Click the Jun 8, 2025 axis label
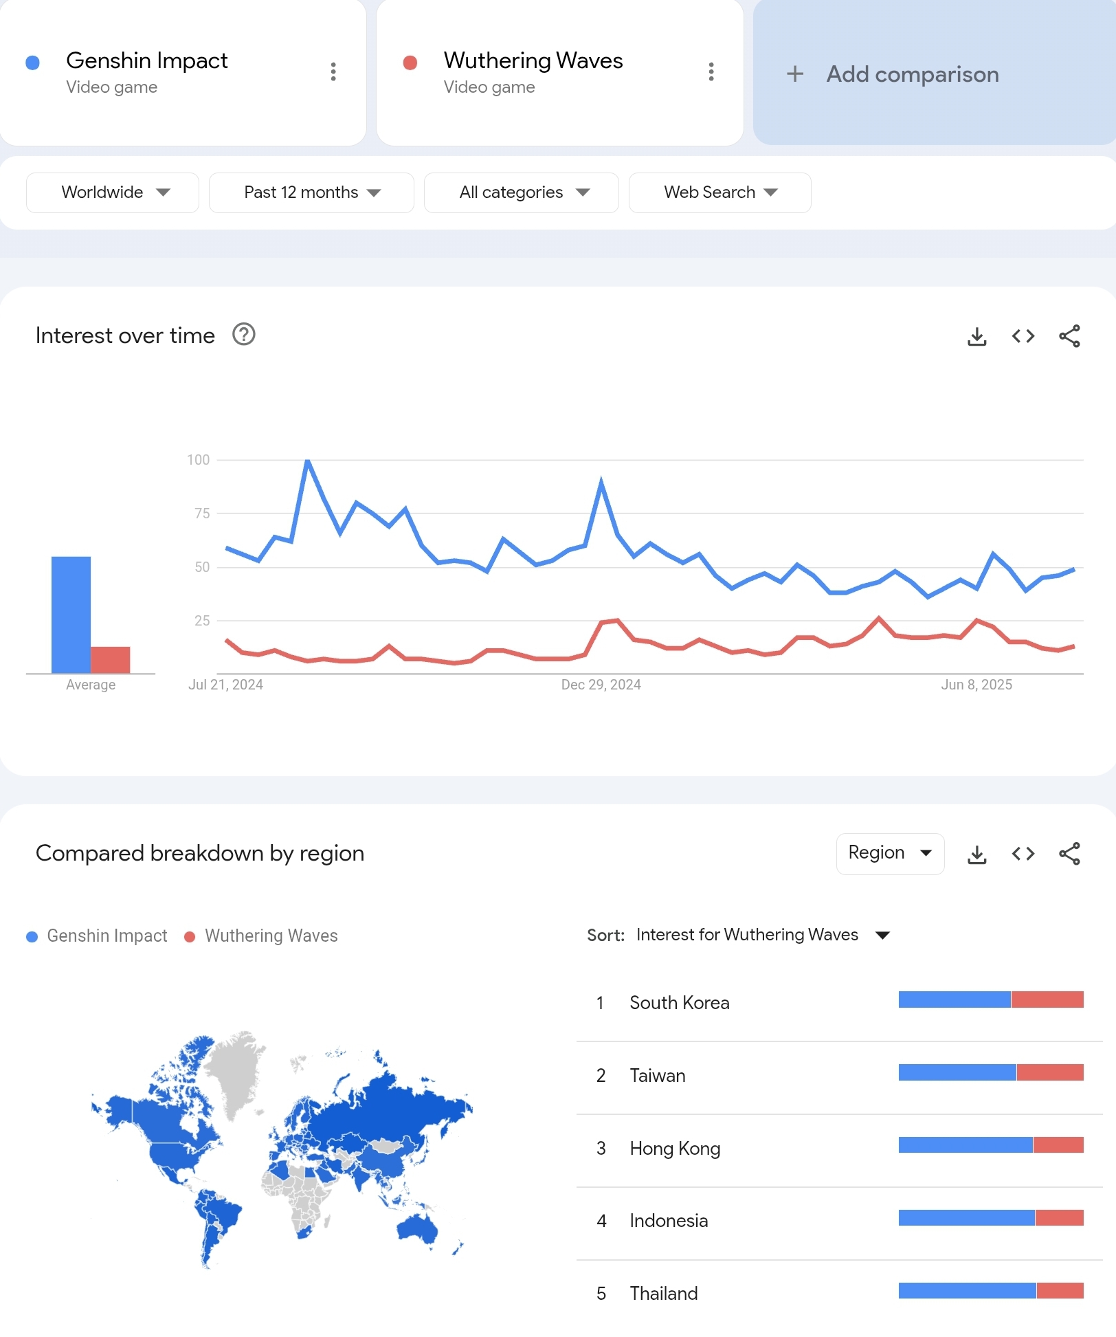1116x1337 pixels. 976,685
